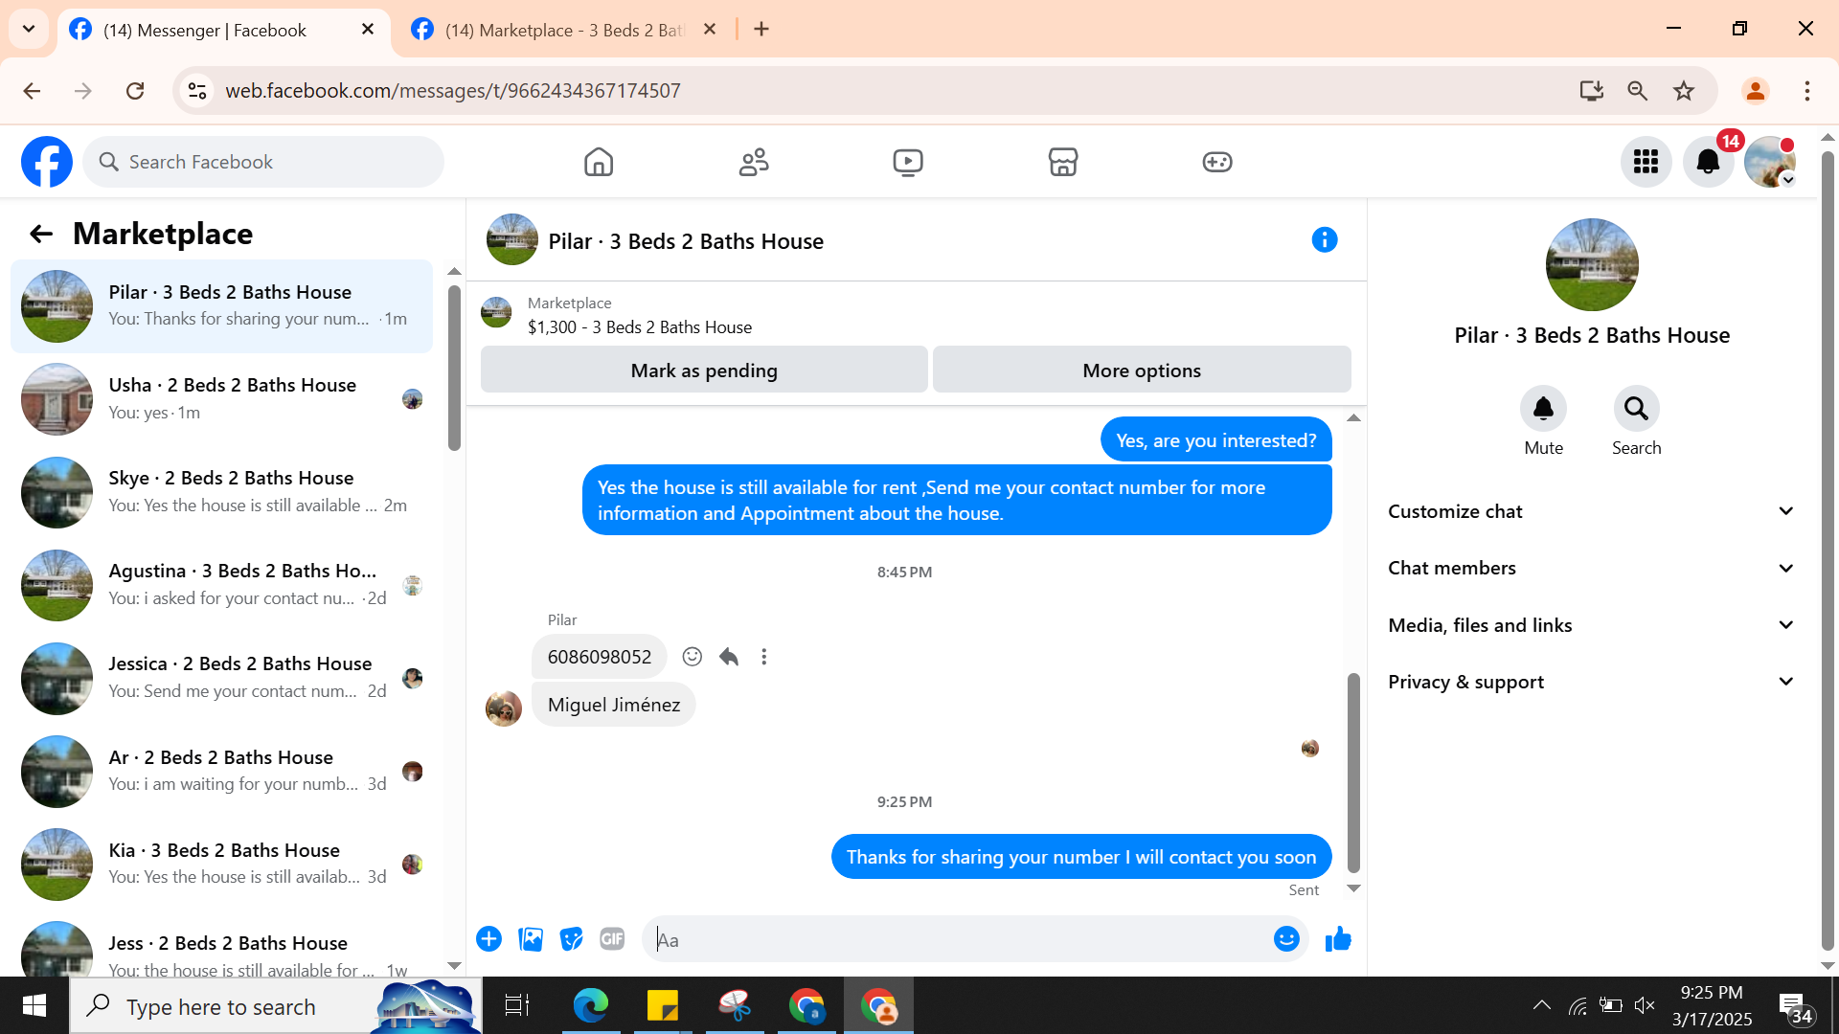
Task: Open Jessica 2 Beds 2 Baths House chat
Action: point(222,678)
